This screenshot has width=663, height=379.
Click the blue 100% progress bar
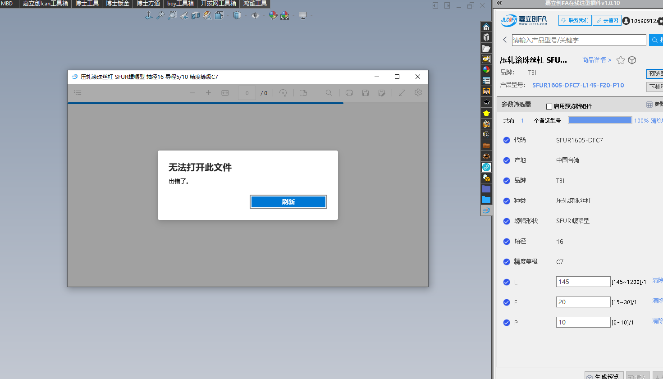point(600,120)
